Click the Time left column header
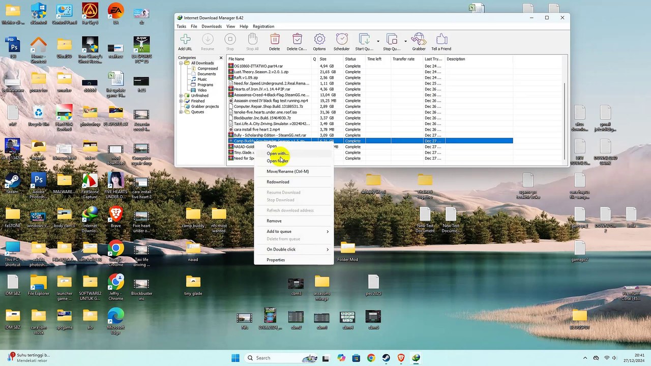 pyautogui.click(x=377, y=59)
